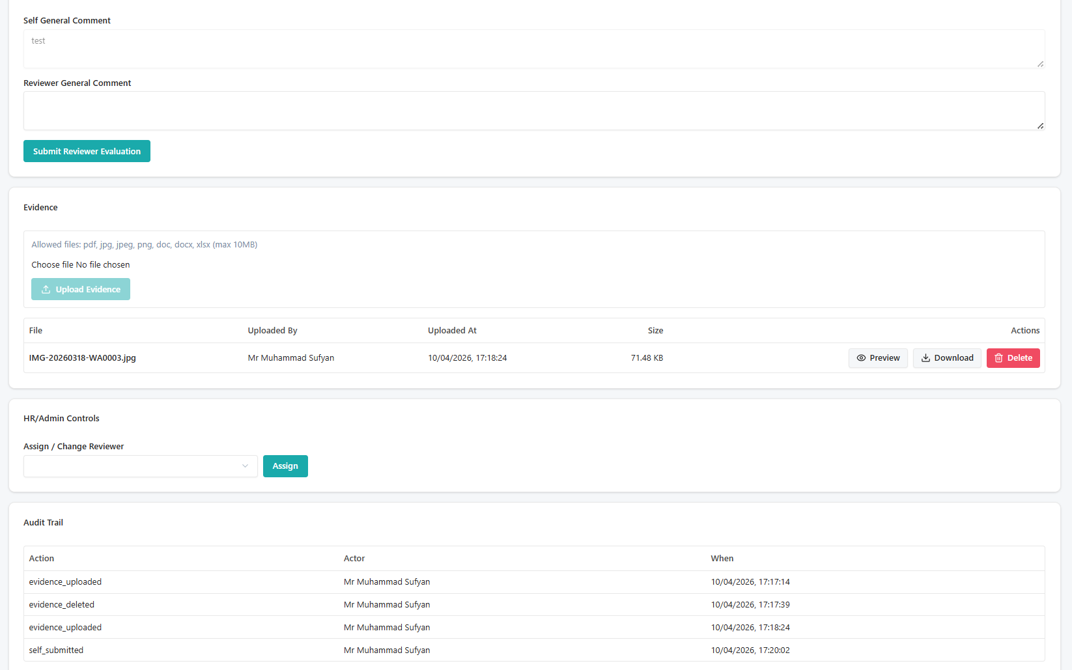Click the download arrow icon
Viewport: 1072px width, 670px height.
925,358
